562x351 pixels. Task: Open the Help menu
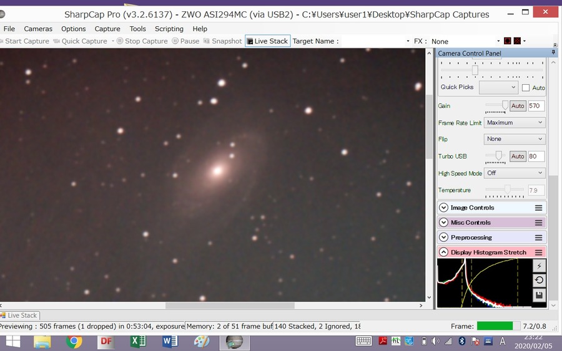pos(200,29)
